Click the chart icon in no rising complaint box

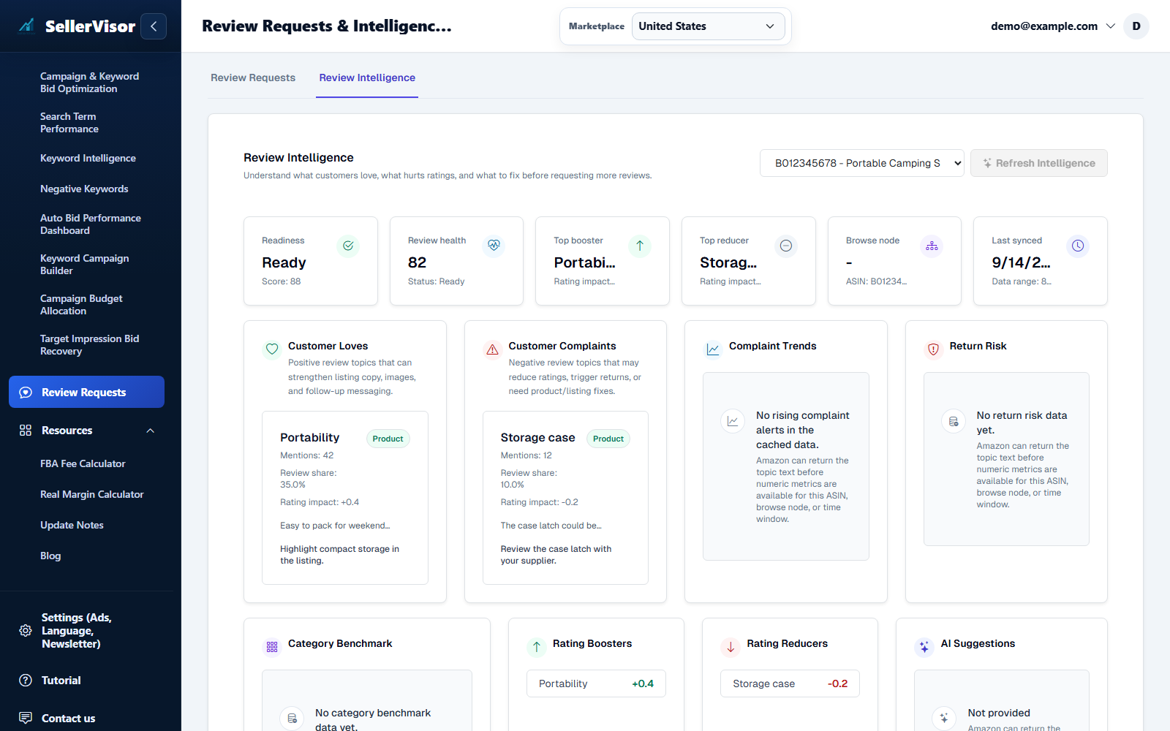(733, 422)
